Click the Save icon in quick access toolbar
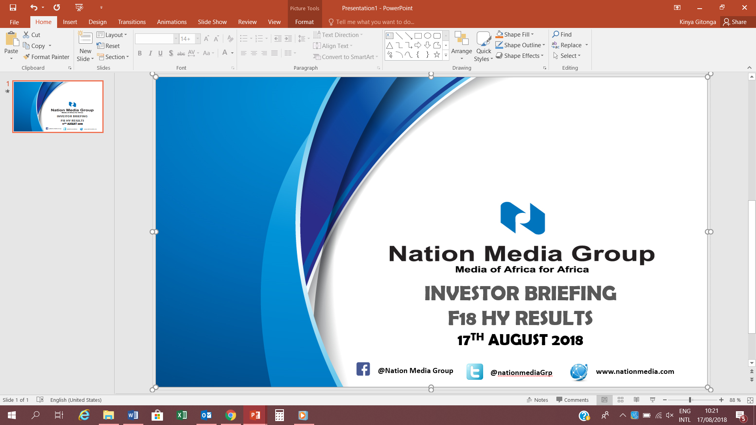The image size is (756, 425). [13, 7]
